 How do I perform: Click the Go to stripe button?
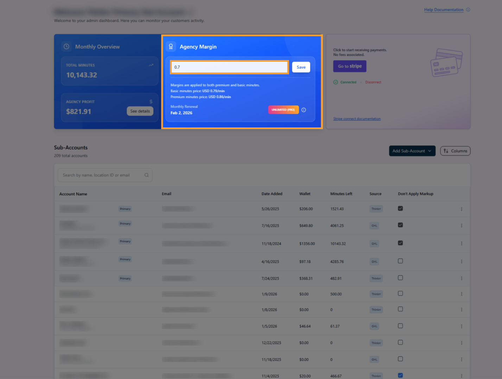(x=350, y=66)
